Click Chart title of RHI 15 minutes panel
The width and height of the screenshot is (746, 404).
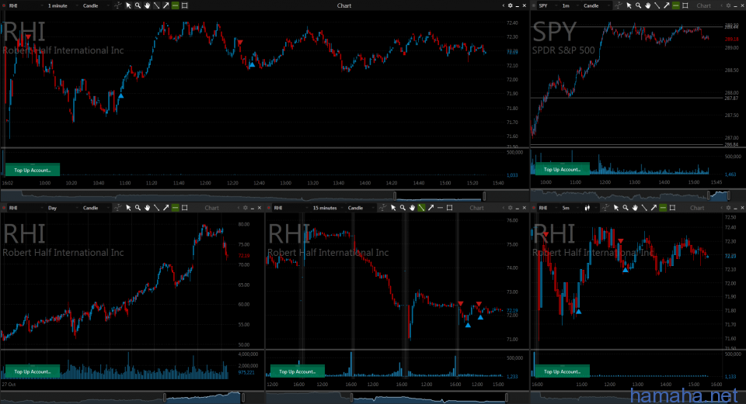point(476,208)
